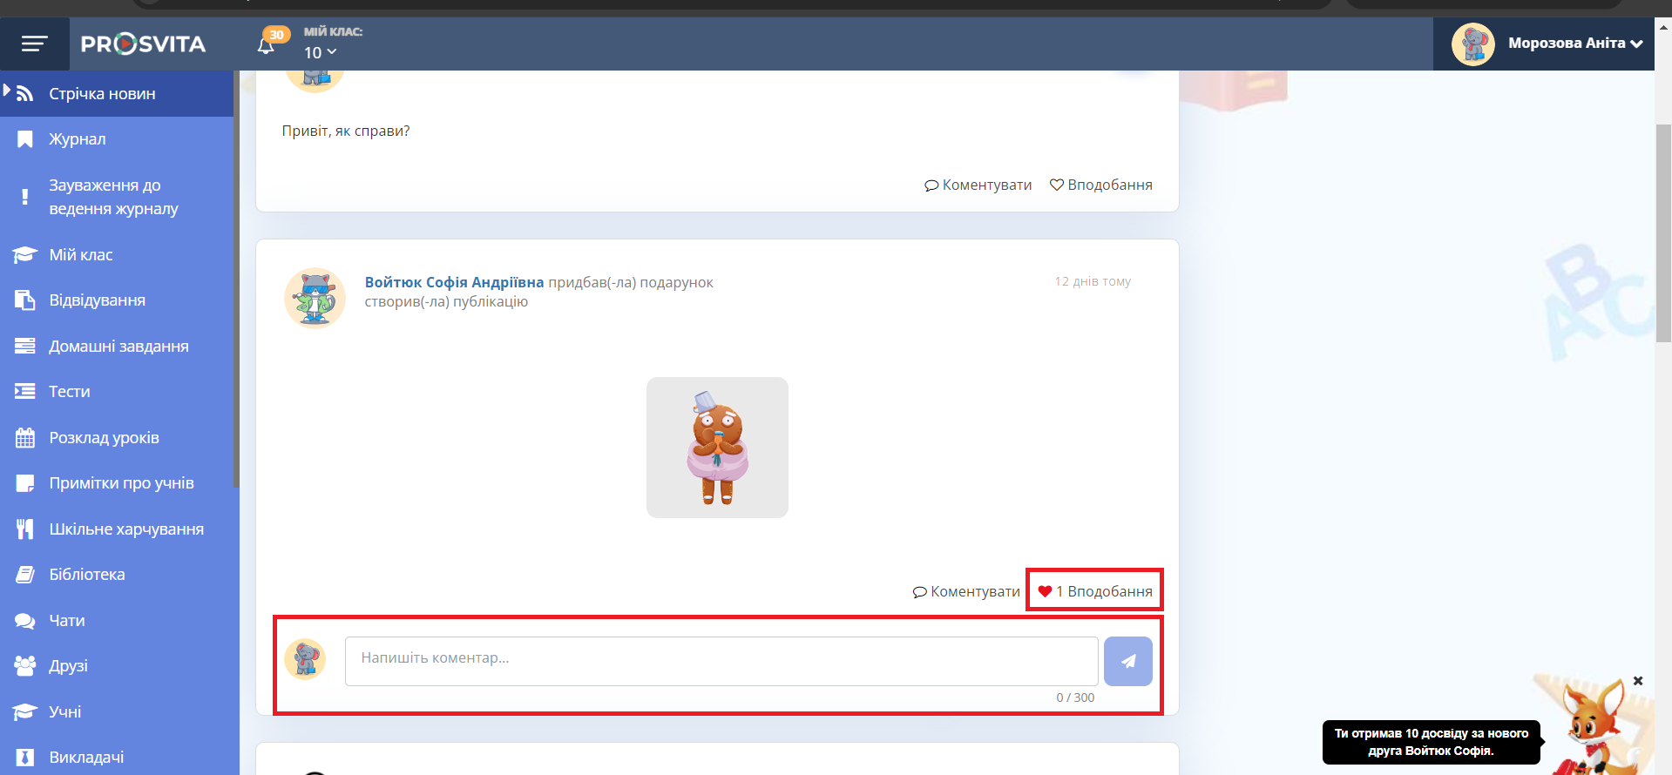
Task: Click the Розклад уроків calendar icon
Action: (24, 438)
